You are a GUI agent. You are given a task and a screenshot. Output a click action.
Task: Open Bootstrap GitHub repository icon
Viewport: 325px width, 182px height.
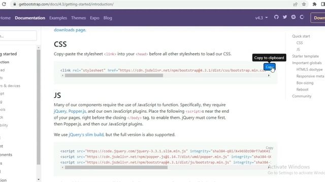coord(276,17)
